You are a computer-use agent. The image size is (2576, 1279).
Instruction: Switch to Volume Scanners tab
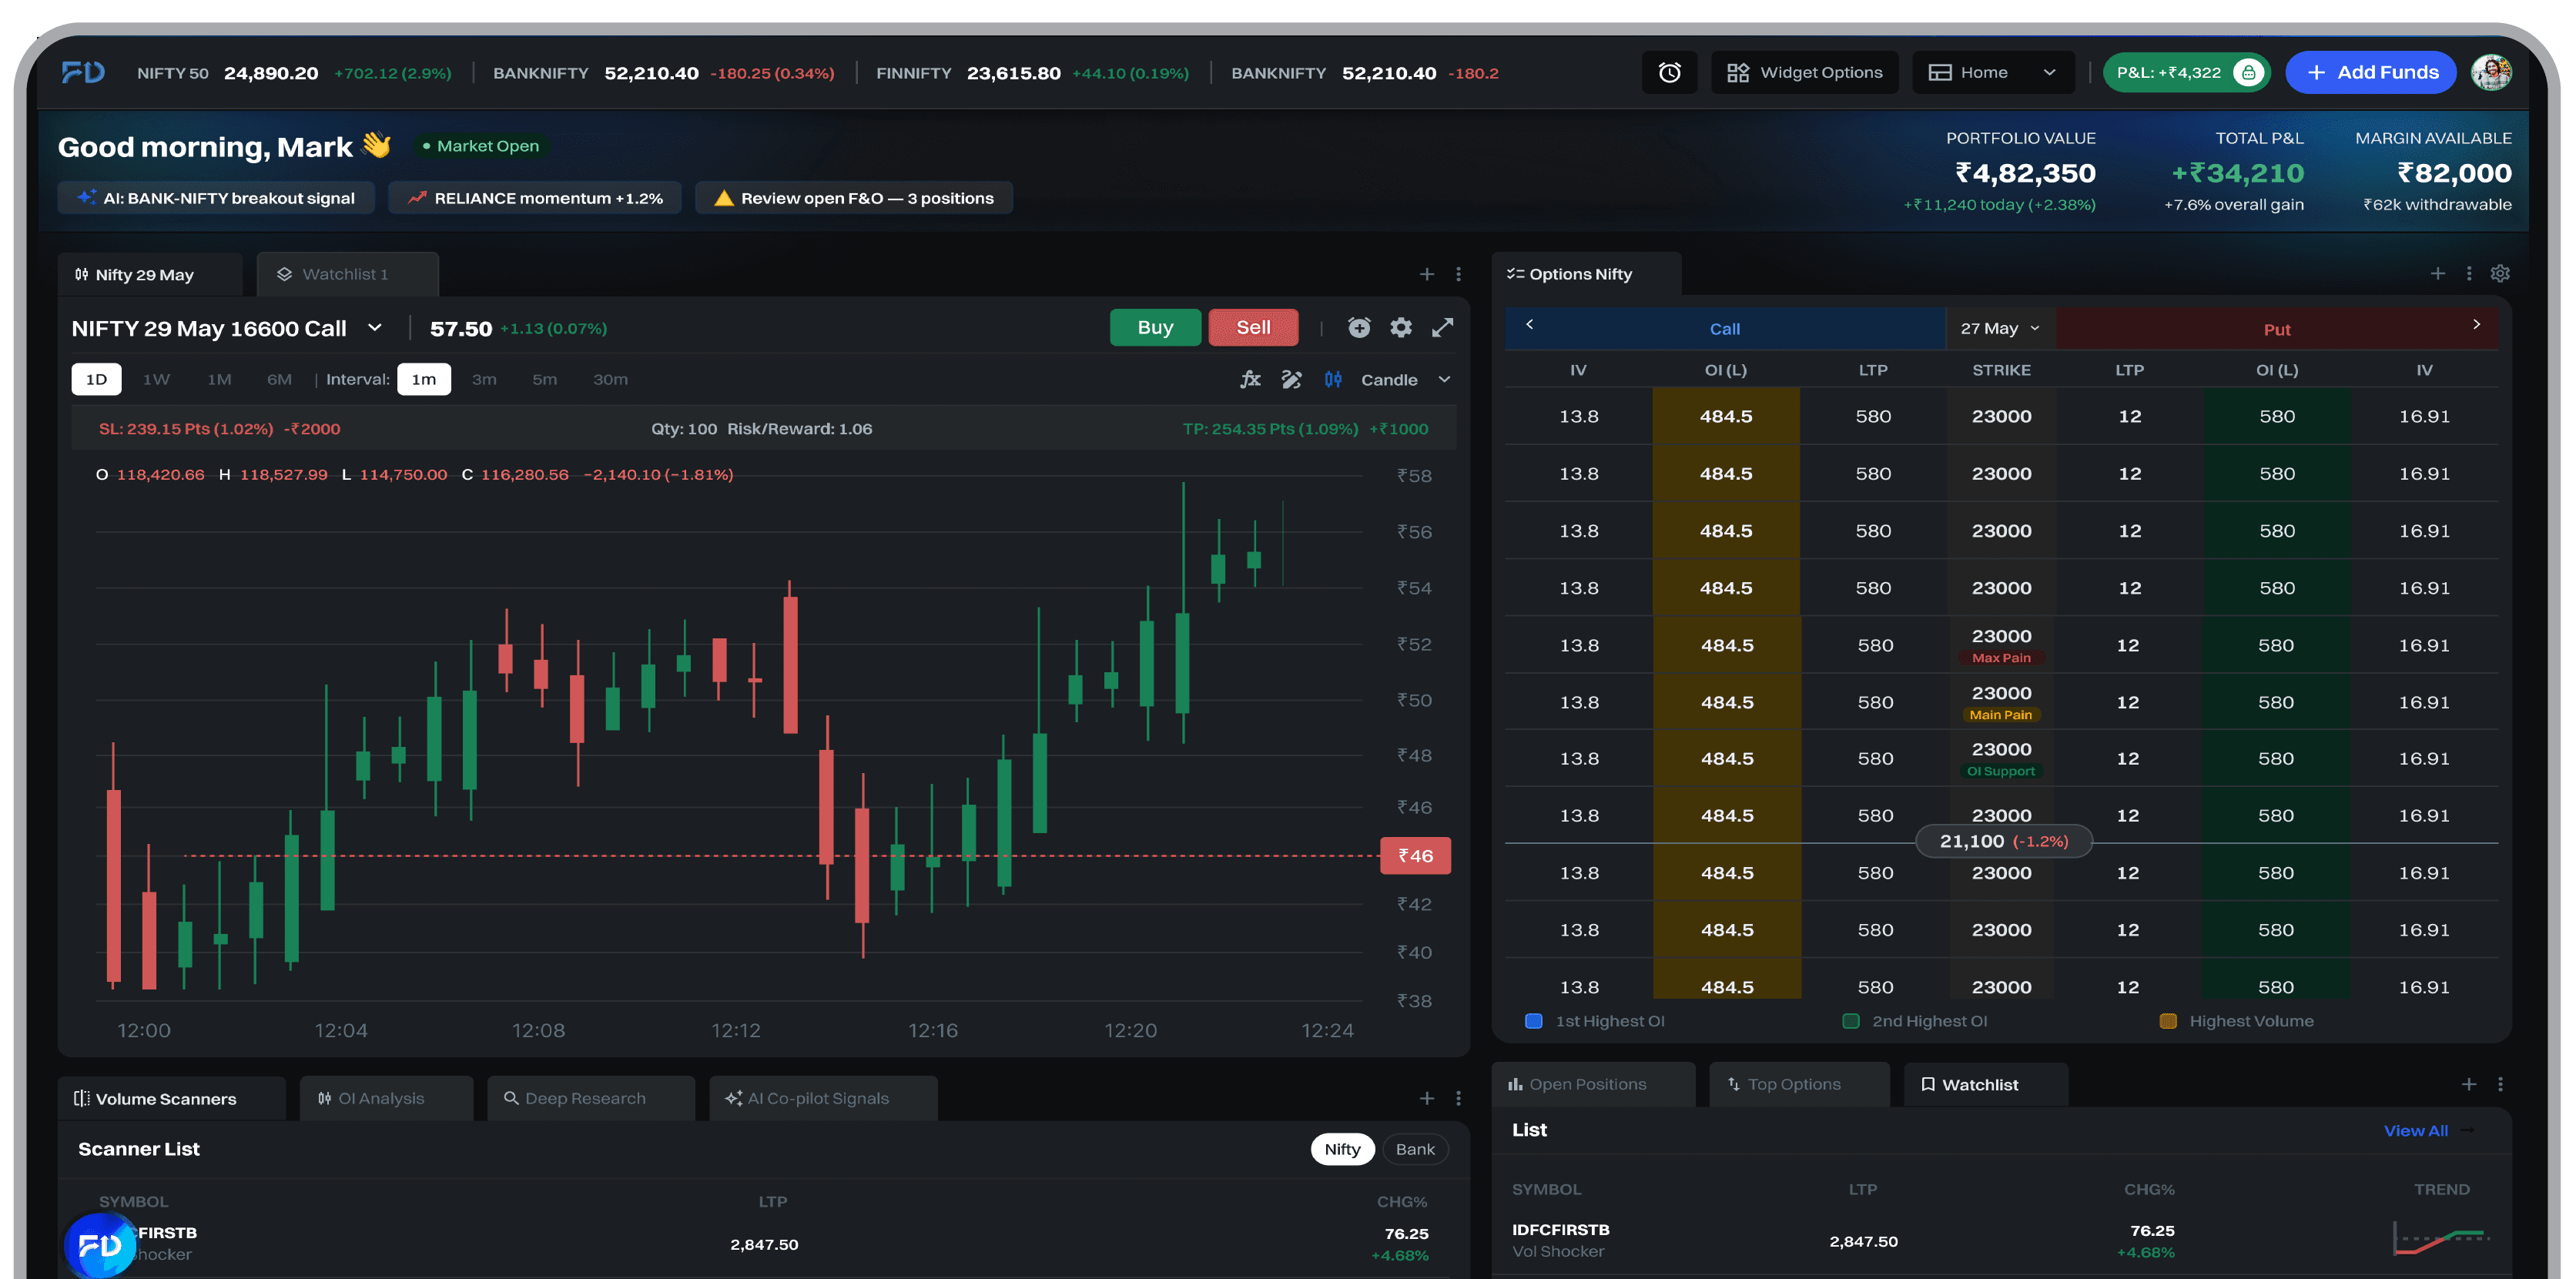point(171,1098)
